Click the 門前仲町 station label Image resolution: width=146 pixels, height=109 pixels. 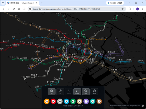[111, 58]
